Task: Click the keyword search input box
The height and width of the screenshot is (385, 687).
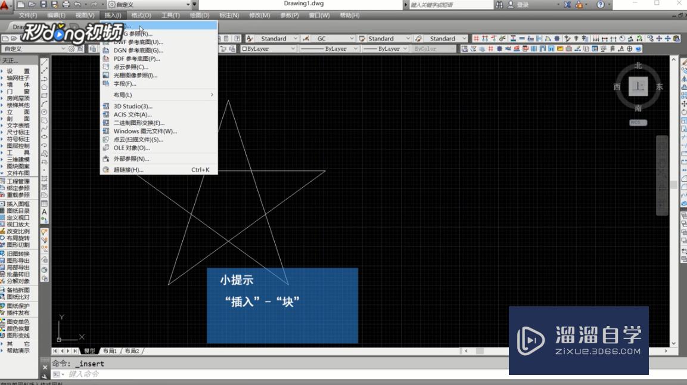Action: tap(450, 5)
